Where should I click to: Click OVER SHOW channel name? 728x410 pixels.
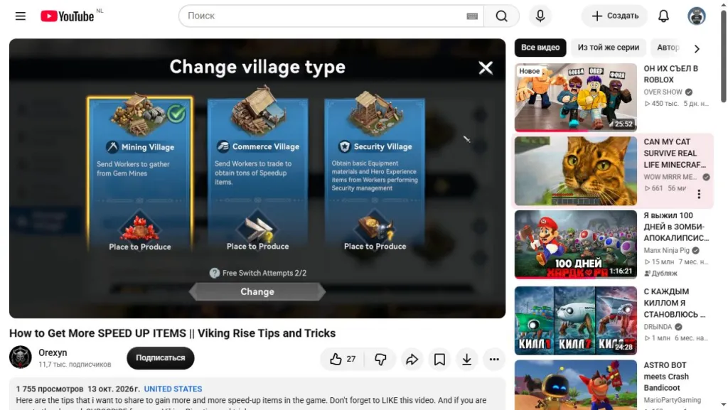(663, 92)
